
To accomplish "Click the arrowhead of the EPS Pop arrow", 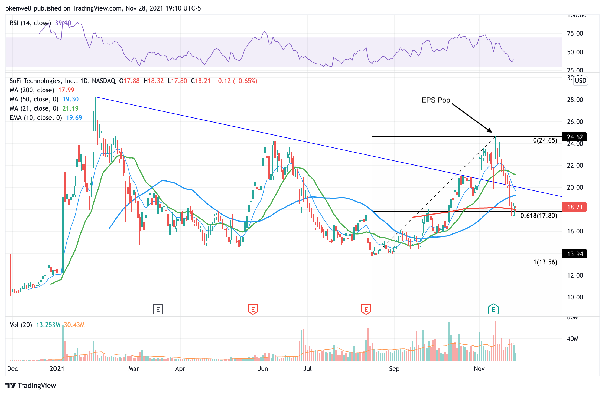I will (490, 130).
